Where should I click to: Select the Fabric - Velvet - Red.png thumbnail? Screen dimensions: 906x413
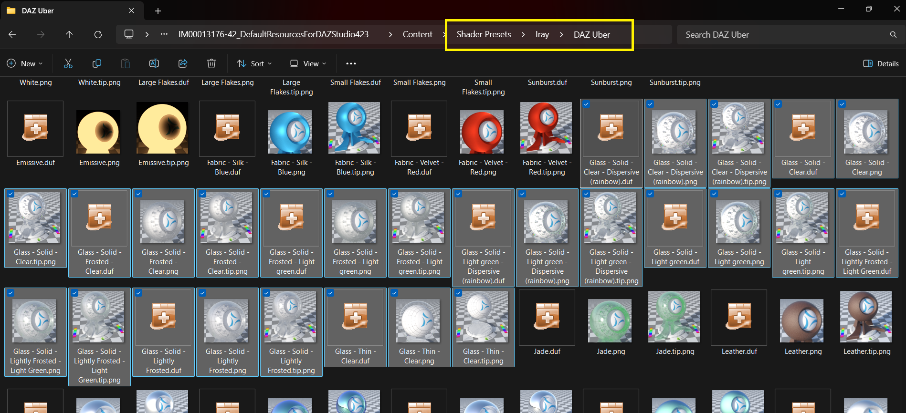[483, 132]
